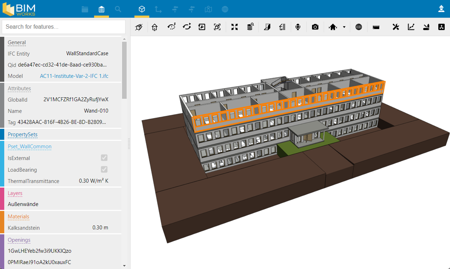Open the measurement ruler tool
The width and height of the screenshot is (450, 269).
tap(376, 27)
